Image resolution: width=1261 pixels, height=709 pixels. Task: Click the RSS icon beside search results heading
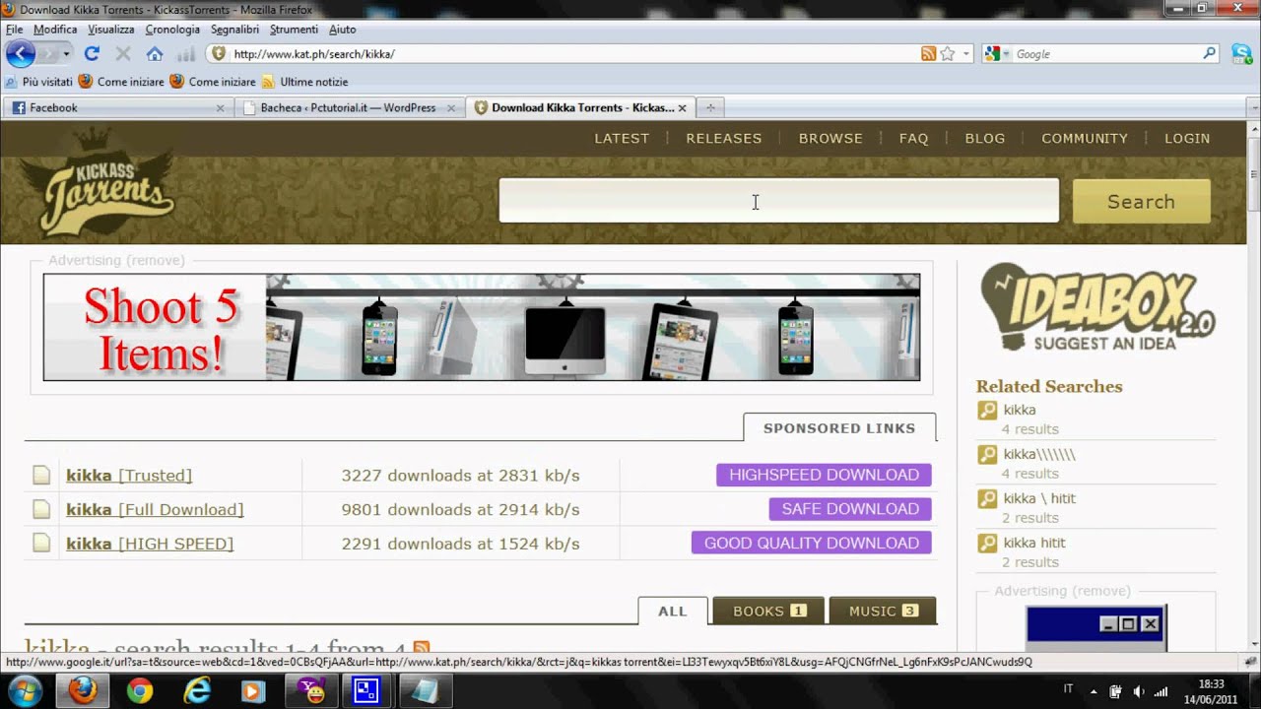click(422, 647)
